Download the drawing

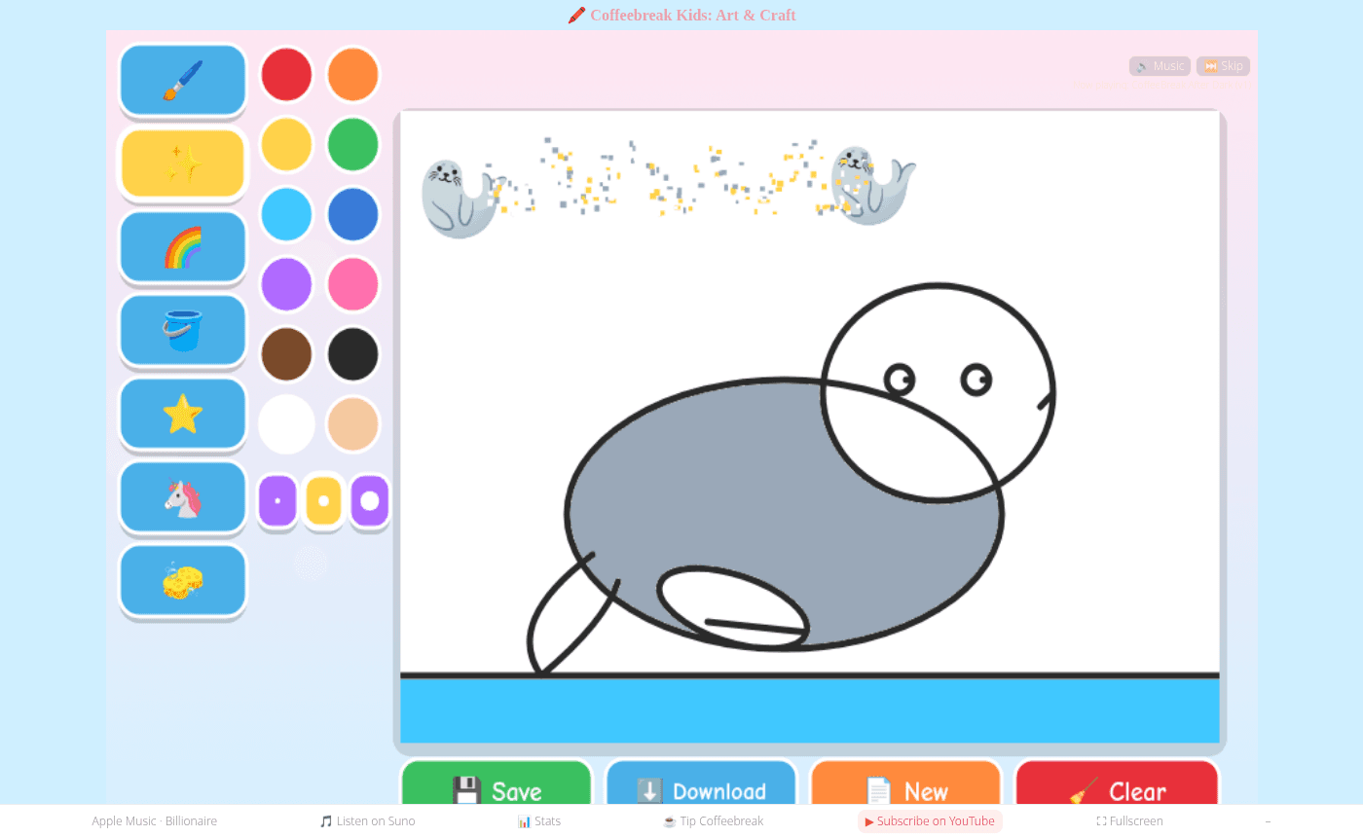tap(701, 783)
